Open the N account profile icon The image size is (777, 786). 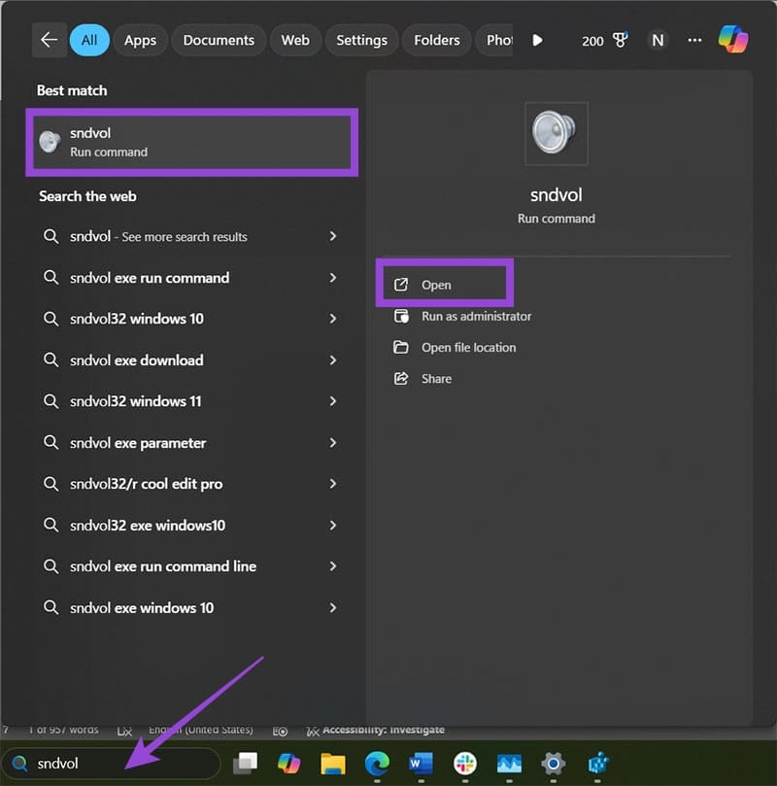(x=658, y=40)
